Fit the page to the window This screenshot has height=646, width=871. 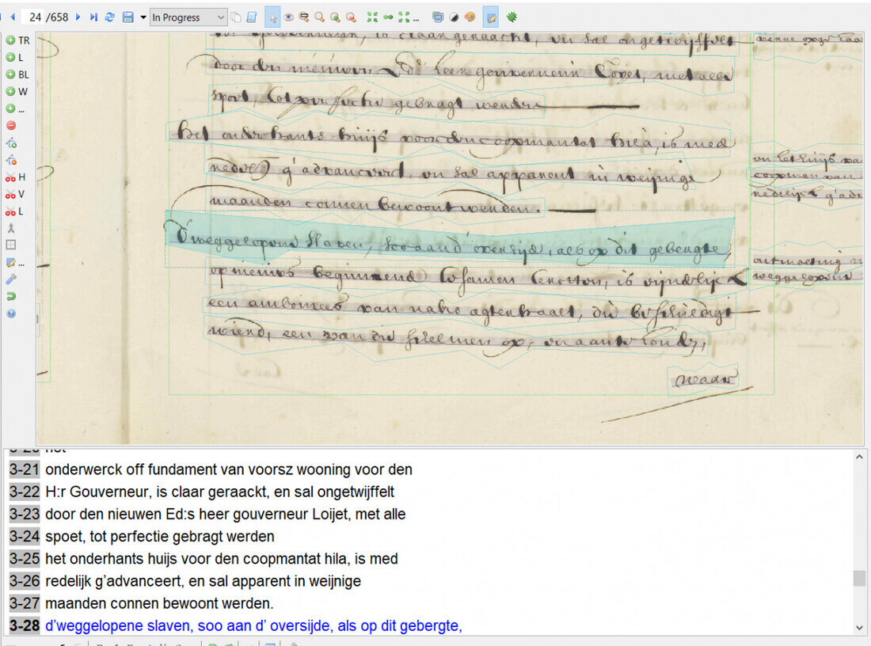click(x=372, y=17)
